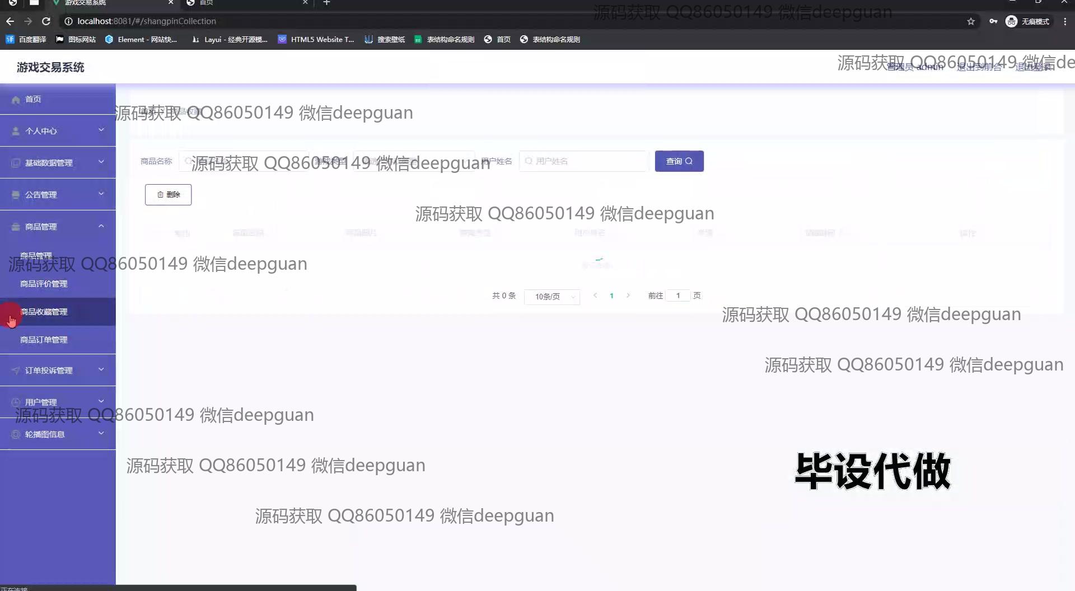Bookmark page with star icon
This screenshot has height=591, width=1075.
pyautogui.click(x=971, y=21)
